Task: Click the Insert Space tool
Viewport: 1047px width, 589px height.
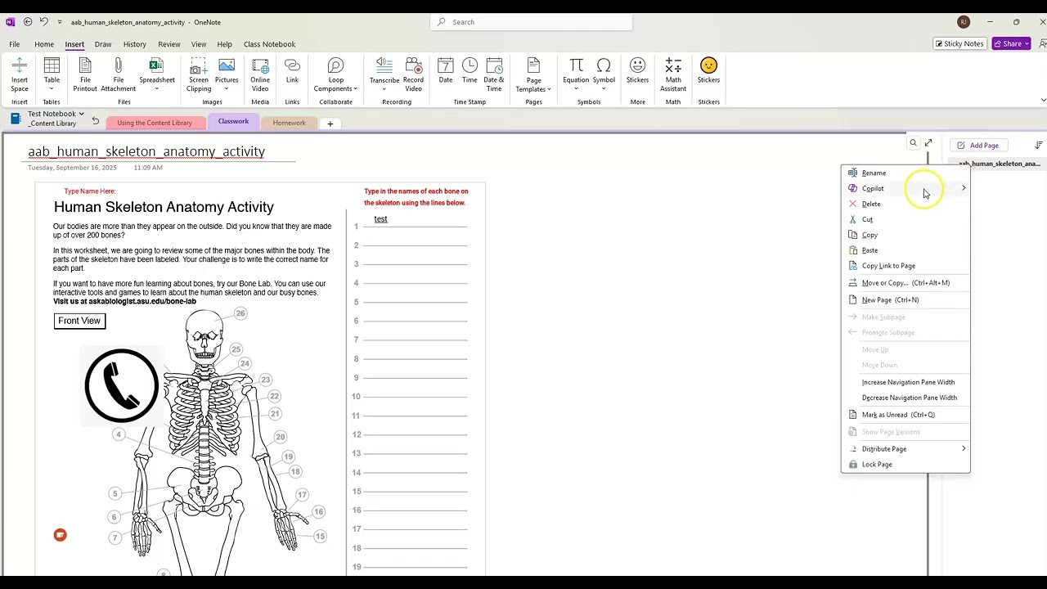Action: tap(20, 74)
